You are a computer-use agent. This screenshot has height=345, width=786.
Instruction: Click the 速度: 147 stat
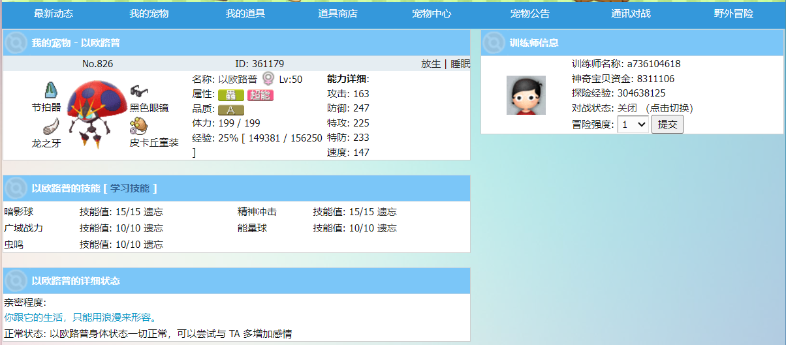click(x=348, y=153)
